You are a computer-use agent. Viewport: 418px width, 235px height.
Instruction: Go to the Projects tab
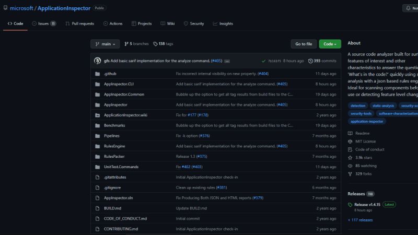tap(142, 23)
